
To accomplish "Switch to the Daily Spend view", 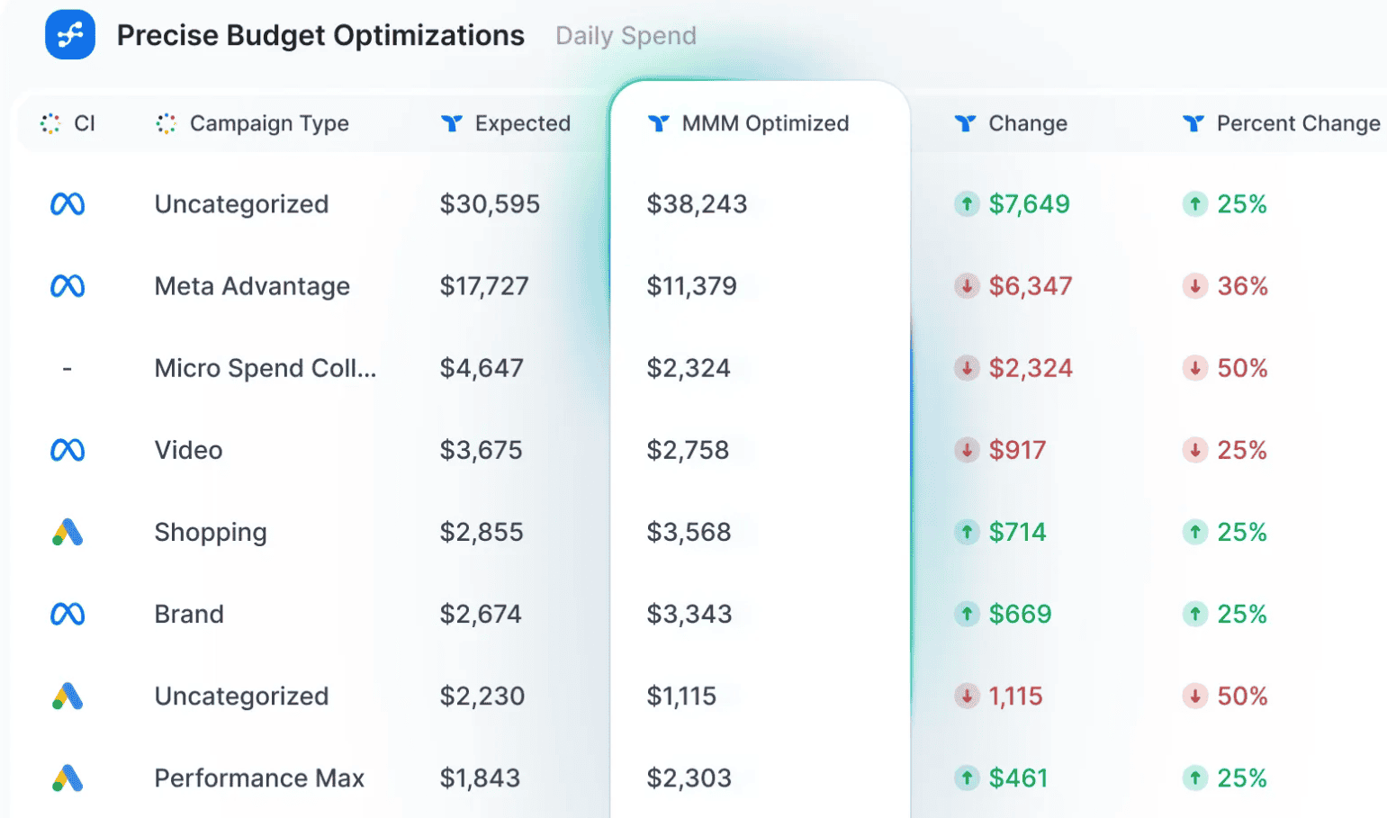I will point(626,35).
